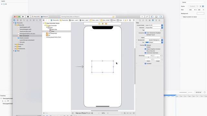Go back in the editor jump bar

(x=46, y=20)
